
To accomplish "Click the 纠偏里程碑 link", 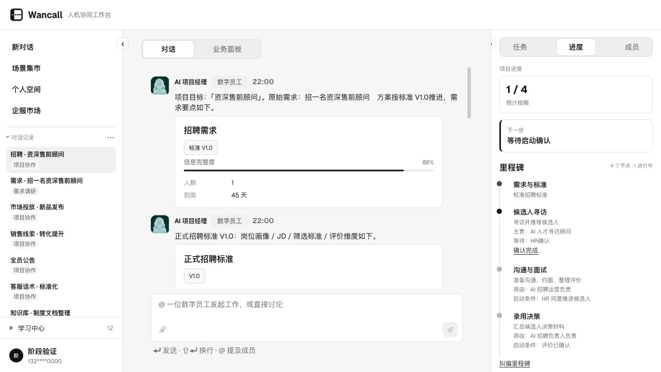I will click(x=515, y=364).
